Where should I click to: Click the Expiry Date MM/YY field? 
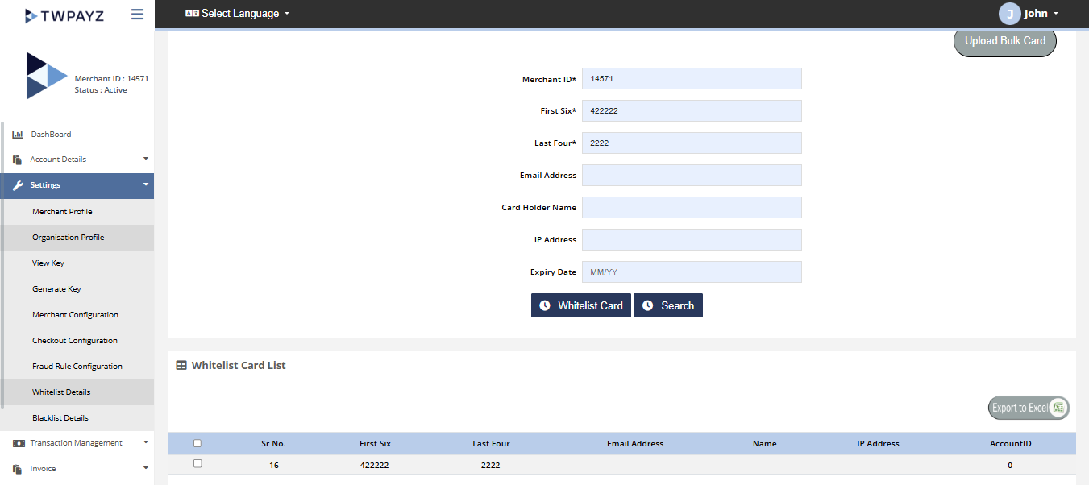(x=692, y=272)
